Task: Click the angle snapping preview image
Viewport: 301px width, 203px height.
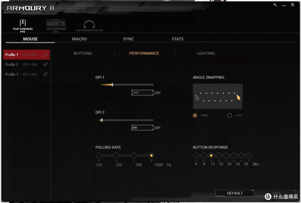Action: [218, 96]
